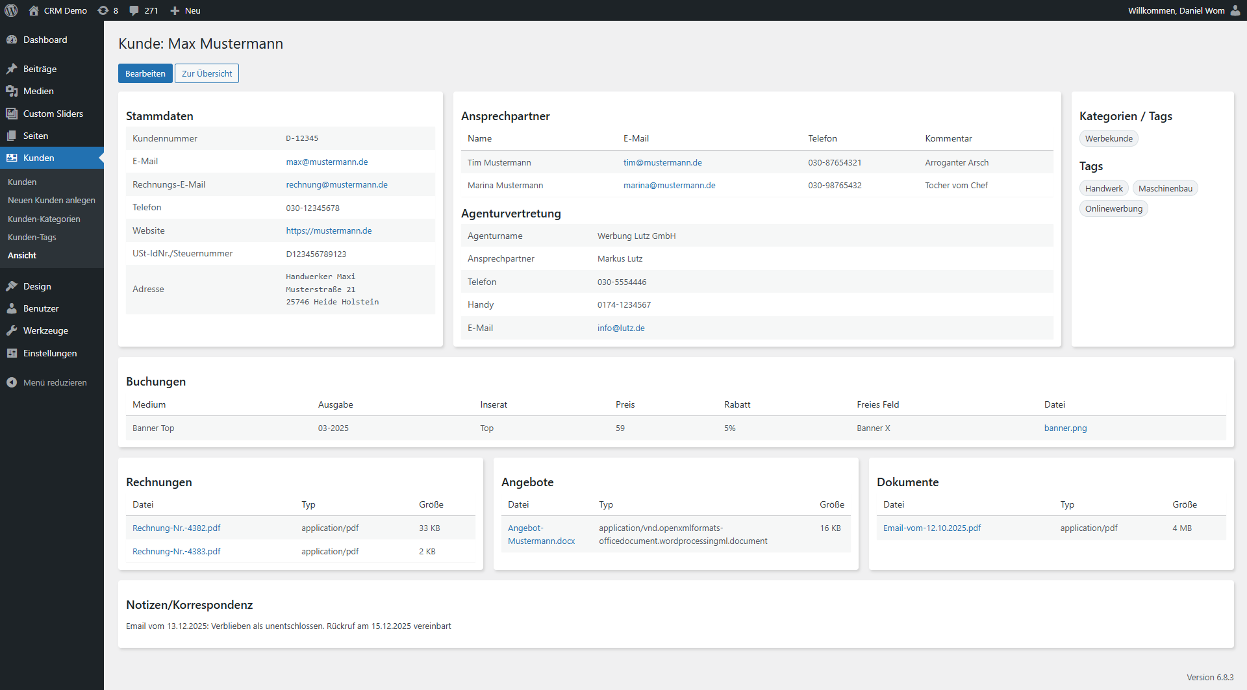The height and width of the screenshot is (690, 1247).
Task: Open the WordPress logo menu
Action: 11,10
